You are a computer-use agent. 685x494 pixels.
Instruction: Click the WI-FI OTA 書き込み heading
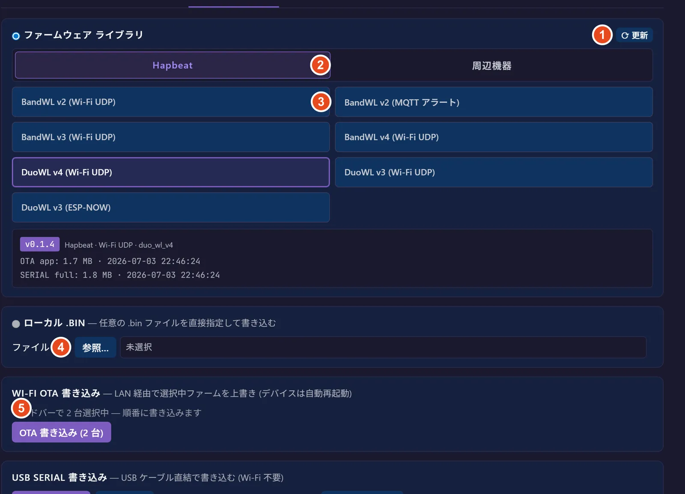click(x=56, y=393)
